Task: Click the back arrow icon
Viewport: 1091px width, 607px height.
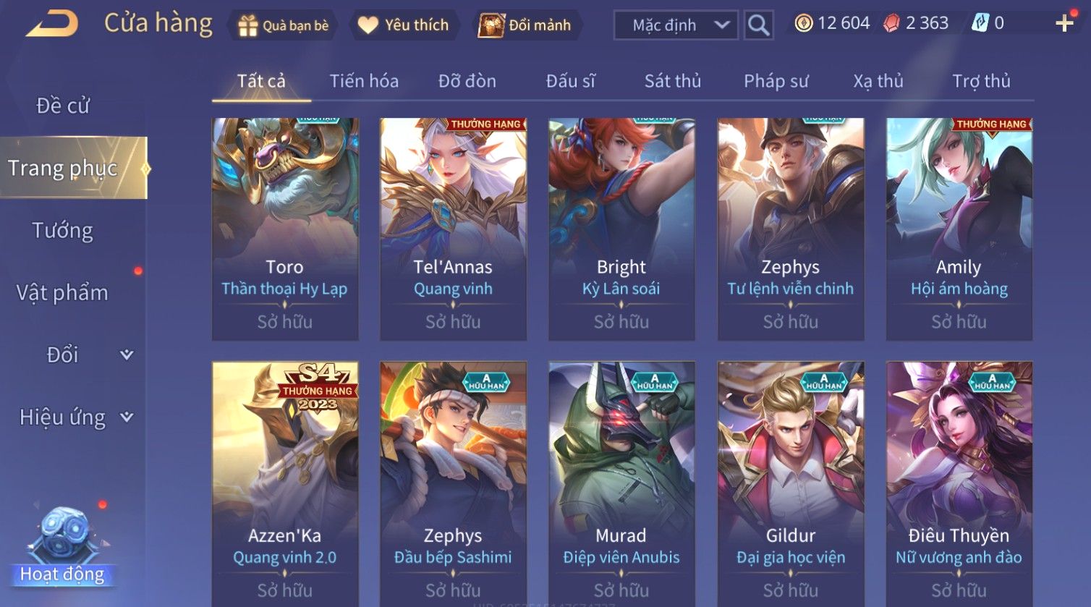Action: coord(52,24)
